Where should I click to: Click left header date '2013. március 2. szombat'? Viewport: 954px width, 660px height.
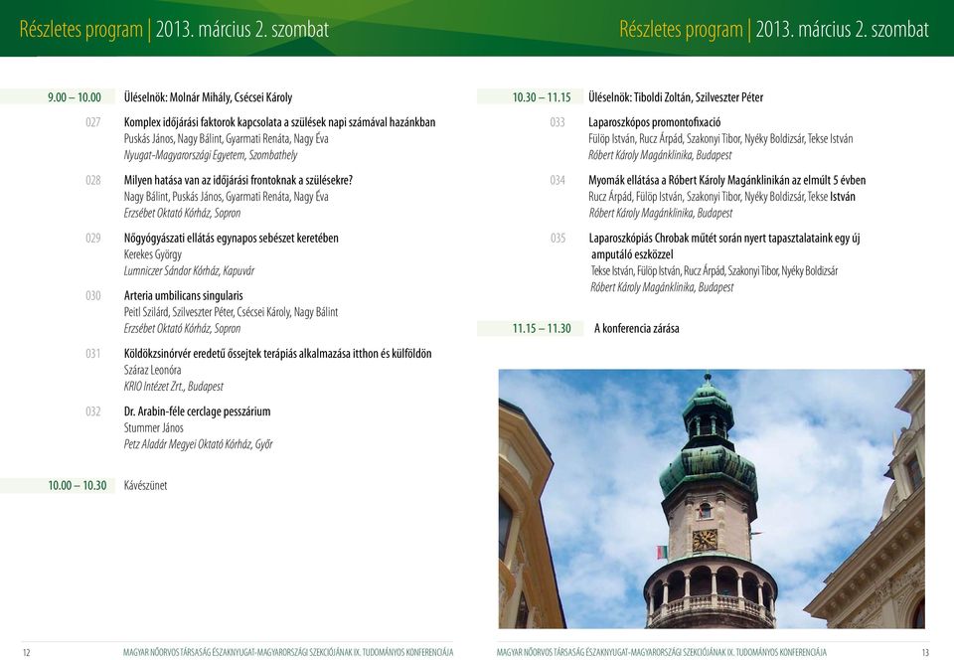tap(242, 29)
